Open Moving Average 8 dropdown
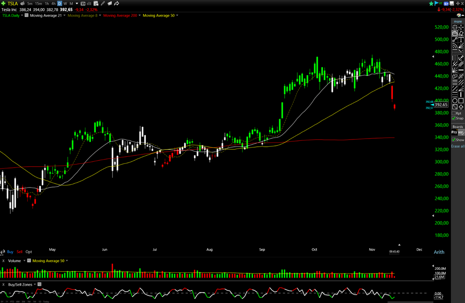The image size is (465, 303). (100, 15)
